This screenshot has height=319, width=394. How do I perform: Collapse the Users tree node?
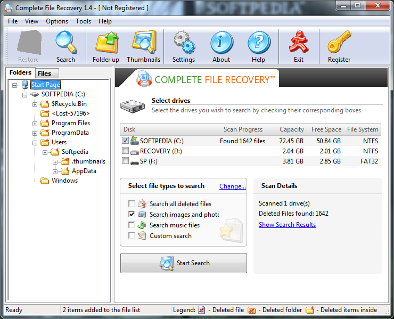[35, 143]
